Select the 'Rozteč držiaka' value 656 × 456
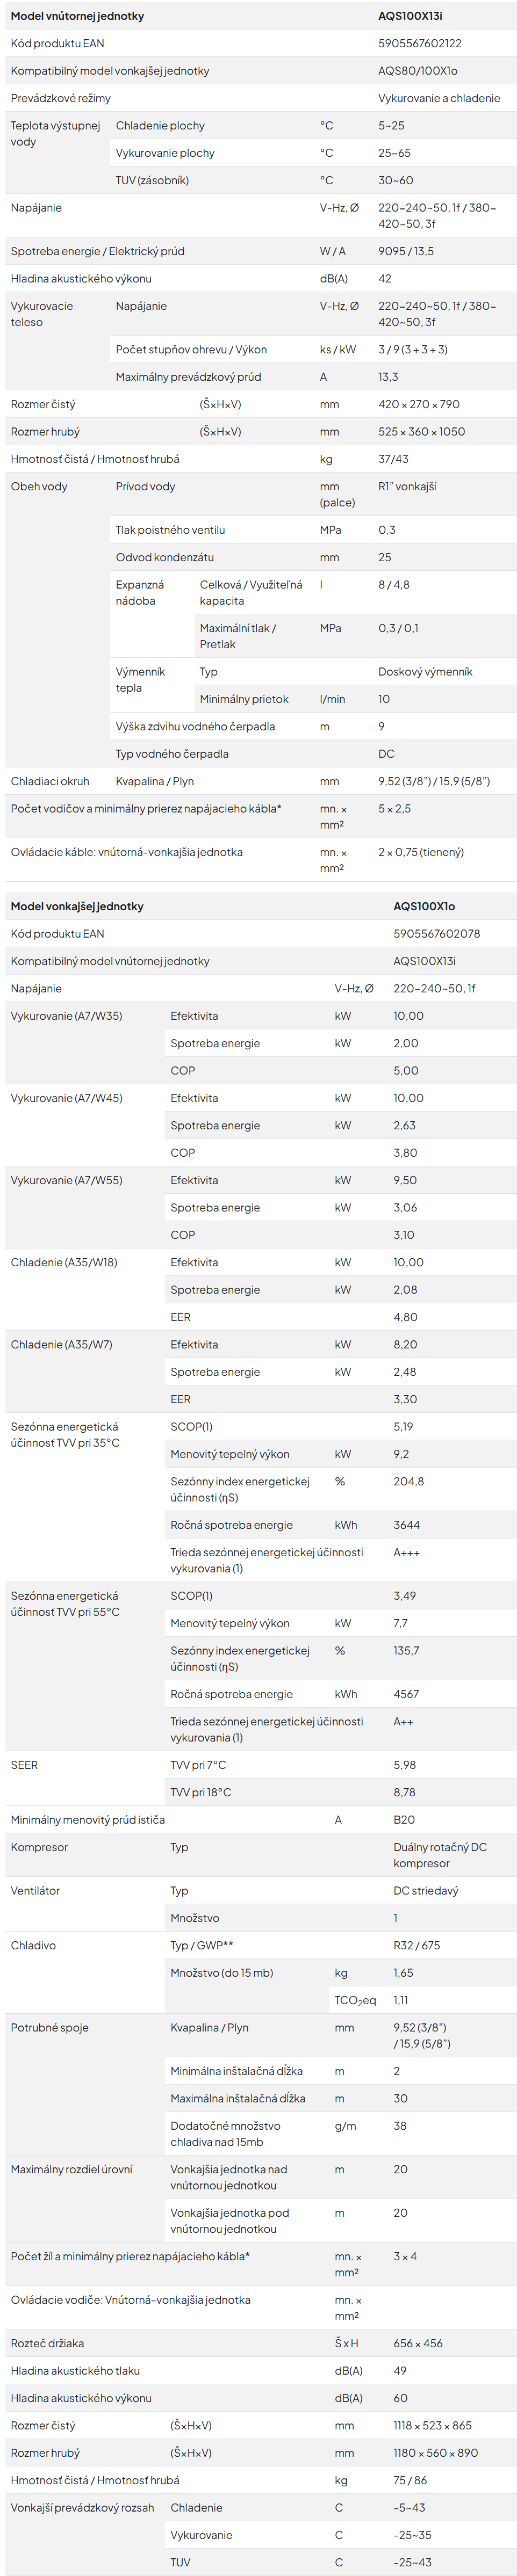This screenshot has height=2576, width=517. (x=418, y=2343)
